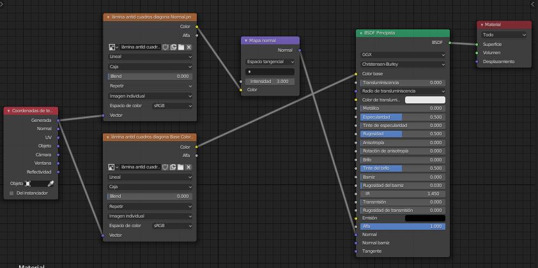The height and width of the screenshot is (268, 538).
Task: Open the Christensen-Burley dropdown
Action: tap(403, 64)
